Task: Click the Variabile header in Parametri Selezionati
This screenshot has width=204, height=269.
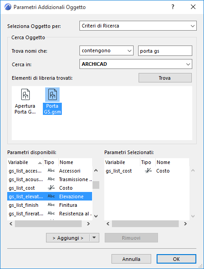Action: coord(122,162)
